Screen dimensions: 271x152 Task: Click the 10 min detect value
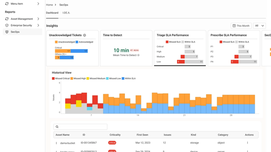[121, 50]
